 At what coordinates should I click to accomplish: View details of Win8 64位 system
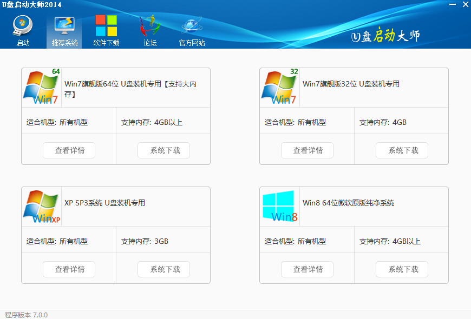click(308, 269)
